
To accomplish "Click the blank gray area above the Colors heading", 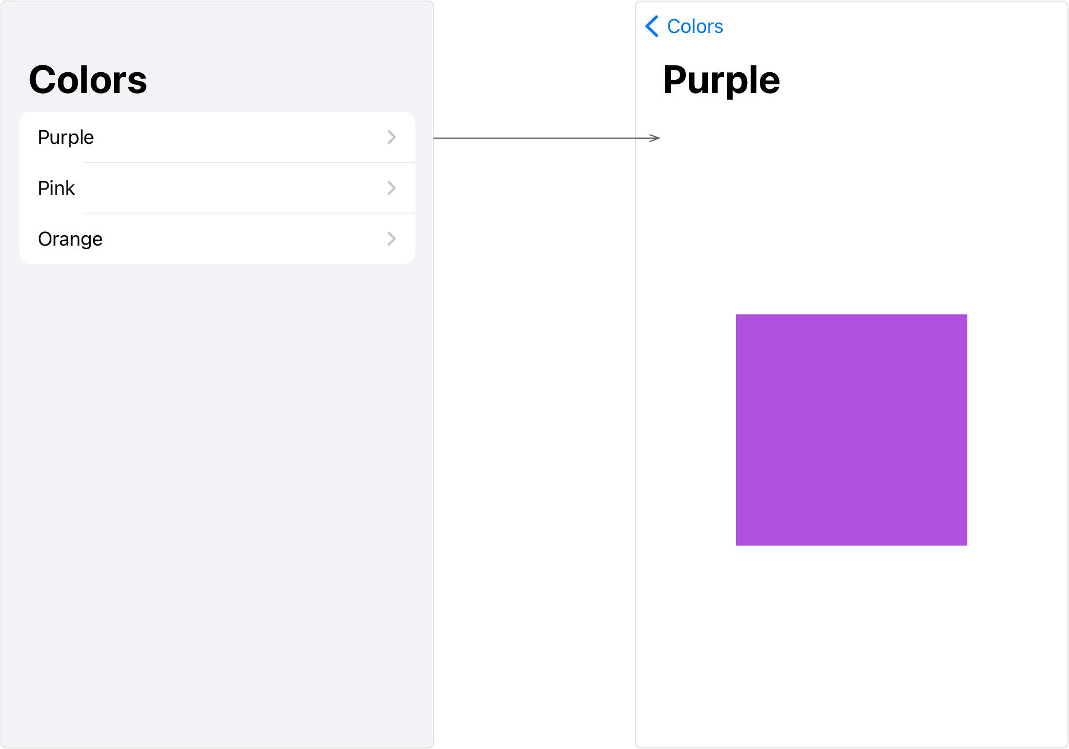I will click(x=217, y=29).
